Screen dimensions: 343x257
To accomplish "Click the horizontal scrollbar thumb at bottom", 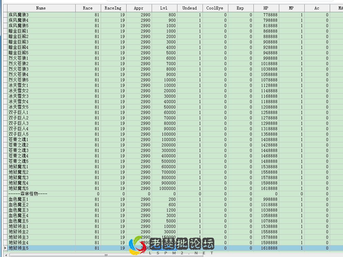I will click(106, 255).
